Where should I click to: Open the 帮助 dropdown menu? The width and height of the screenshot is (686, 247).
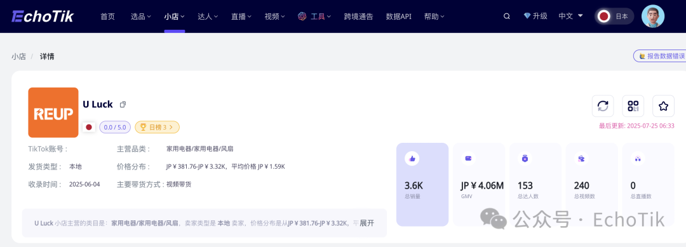[434, 16]
